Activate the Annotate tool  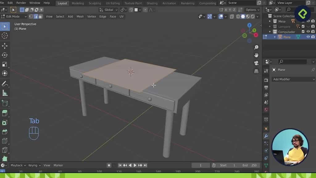point(4,83)
